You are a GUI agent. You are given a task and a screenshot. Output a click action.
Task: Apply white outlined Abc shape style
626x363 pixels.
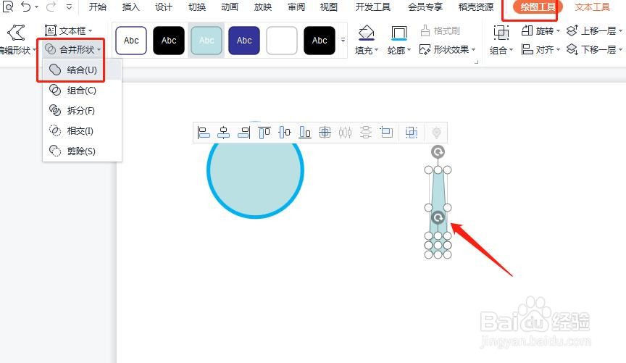pos(131,41)
